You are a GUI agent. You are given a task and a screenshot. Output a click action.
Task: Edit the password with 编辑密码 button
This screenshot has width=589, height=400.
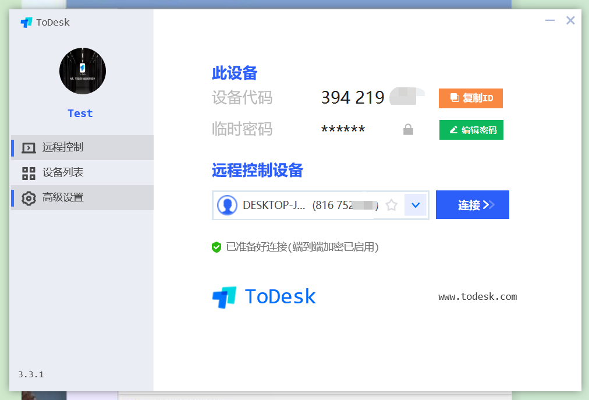click(471, 130)
